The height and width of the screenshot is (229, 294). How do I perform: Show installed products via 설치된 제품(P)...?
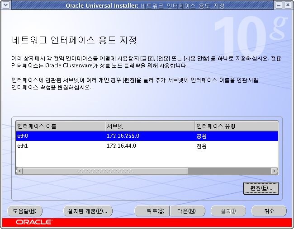[88, 211]
